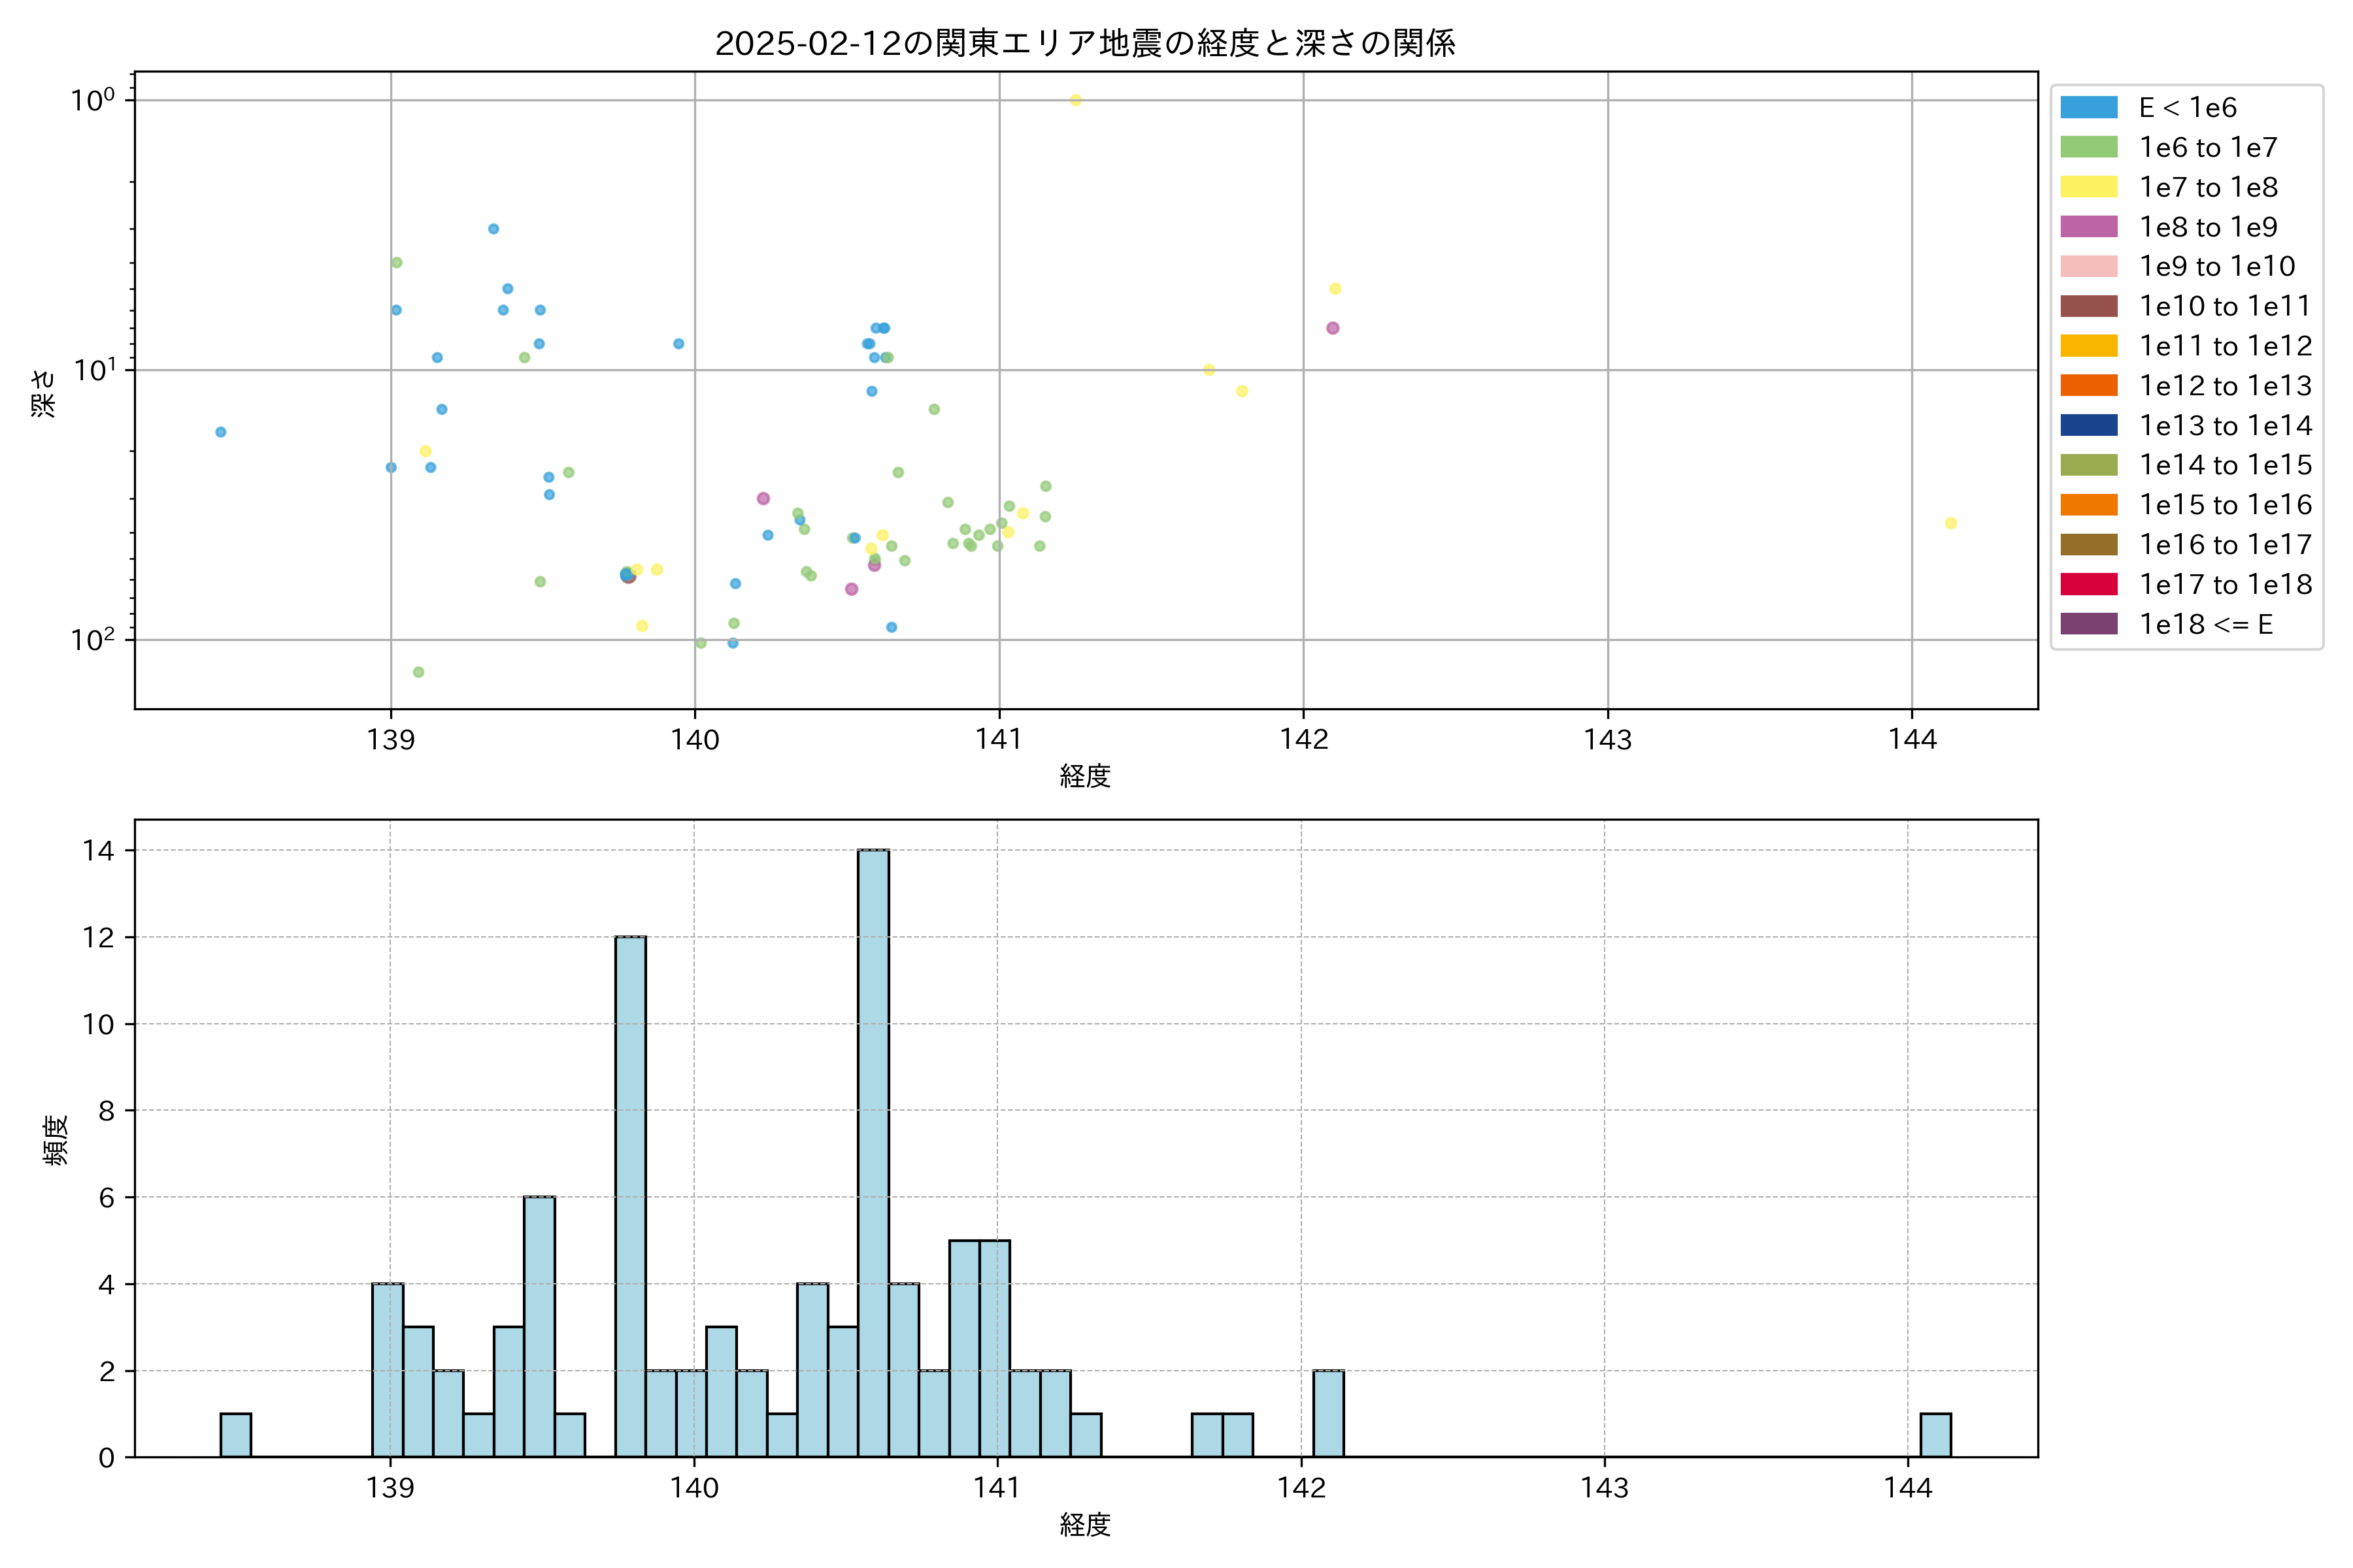
Task: Click the chart title text
Action: (1084, 43)
